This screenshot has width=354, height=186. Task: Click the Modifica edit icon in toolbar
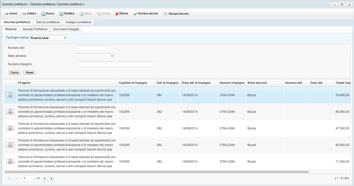tap(61, 14)
